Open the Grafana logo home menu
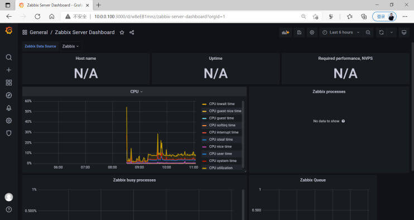This screenshot has width=414, height=220. pyautogui.click(x=9, y=31)
